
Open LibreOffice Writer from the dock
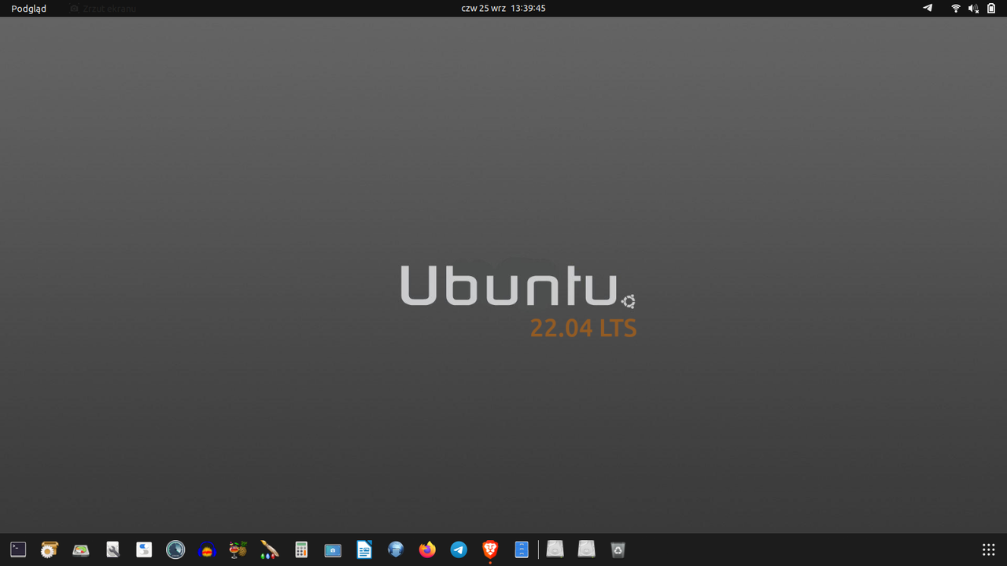pyautogui.click(x=364, y=550)
